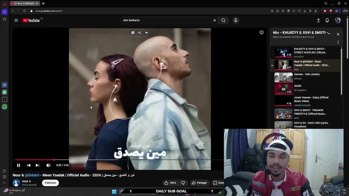This screenshot has height=196, width=349.
Task: Open Messenger in Opera sidebar
Action: click(x=4, y=85)
